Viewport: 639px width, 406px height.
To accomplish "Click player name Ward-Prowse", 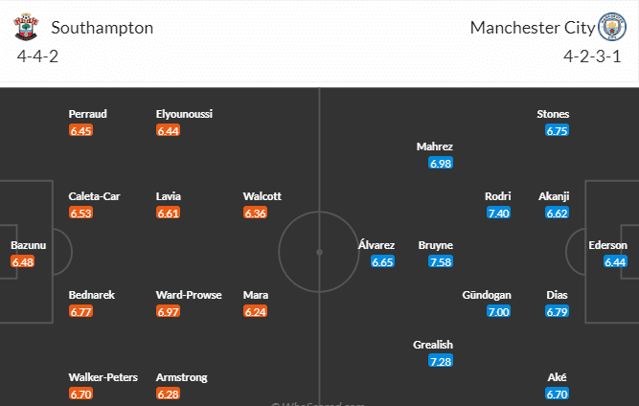I will [189, 294].
